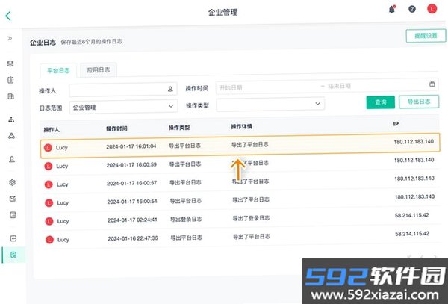Open the envelope-check sidebar icon
This screenshot has height=304, width=448.
(13, 199)
